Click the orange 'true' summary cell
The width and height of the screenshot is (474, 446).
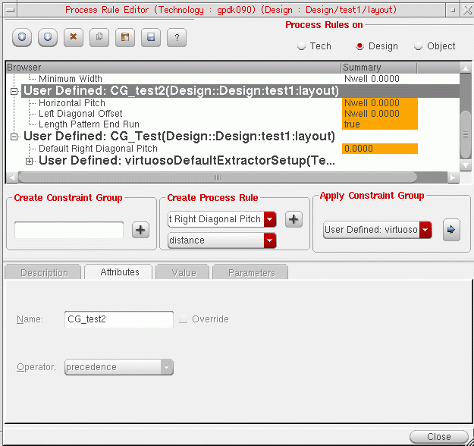coord(380,124)
